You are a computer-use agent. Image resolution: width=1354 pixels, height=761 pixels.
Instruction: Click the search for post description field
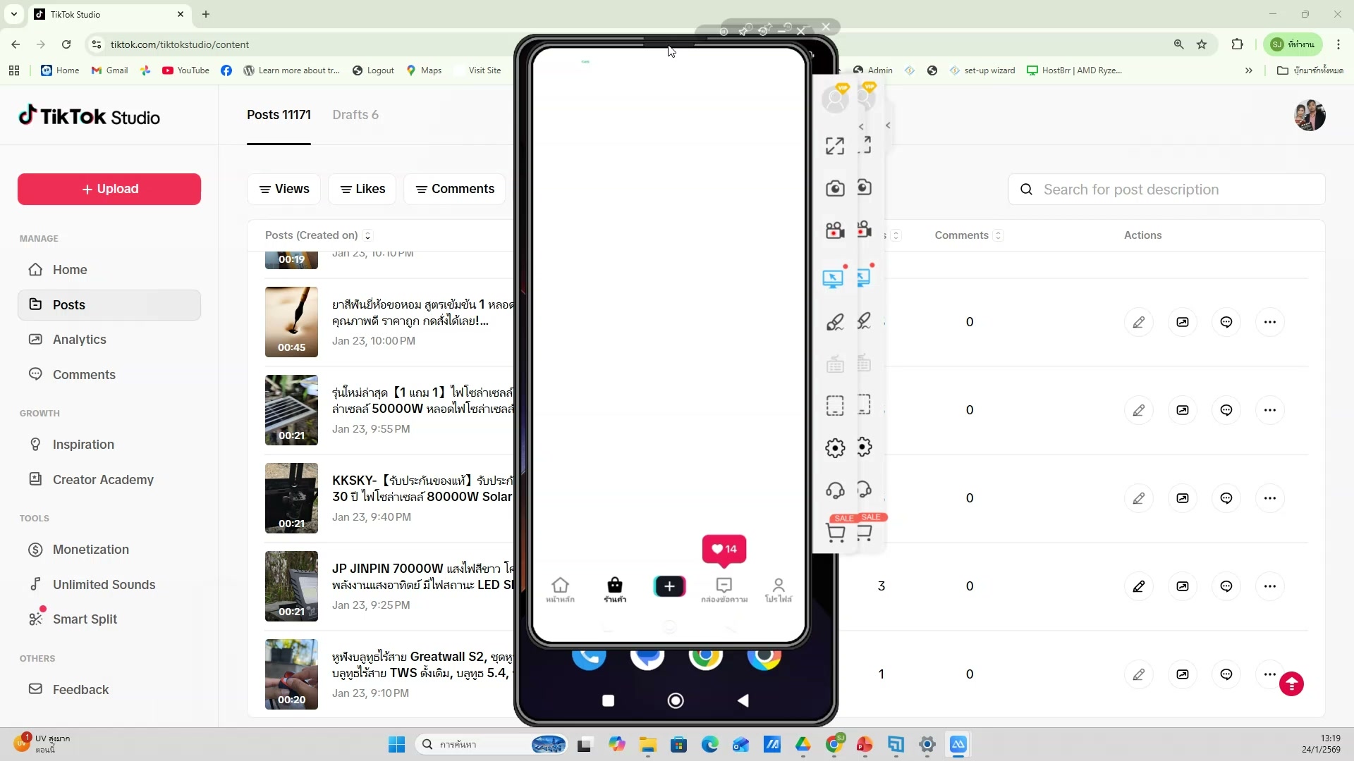(x=1166, y=190)
